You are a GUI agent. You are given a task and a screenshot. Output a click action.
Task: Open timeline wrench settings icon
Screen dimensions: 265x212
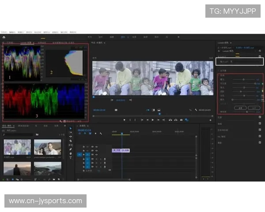tap(101, 133)
